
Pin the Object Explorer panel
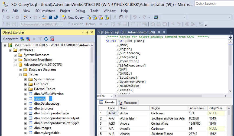pos(87,32)
